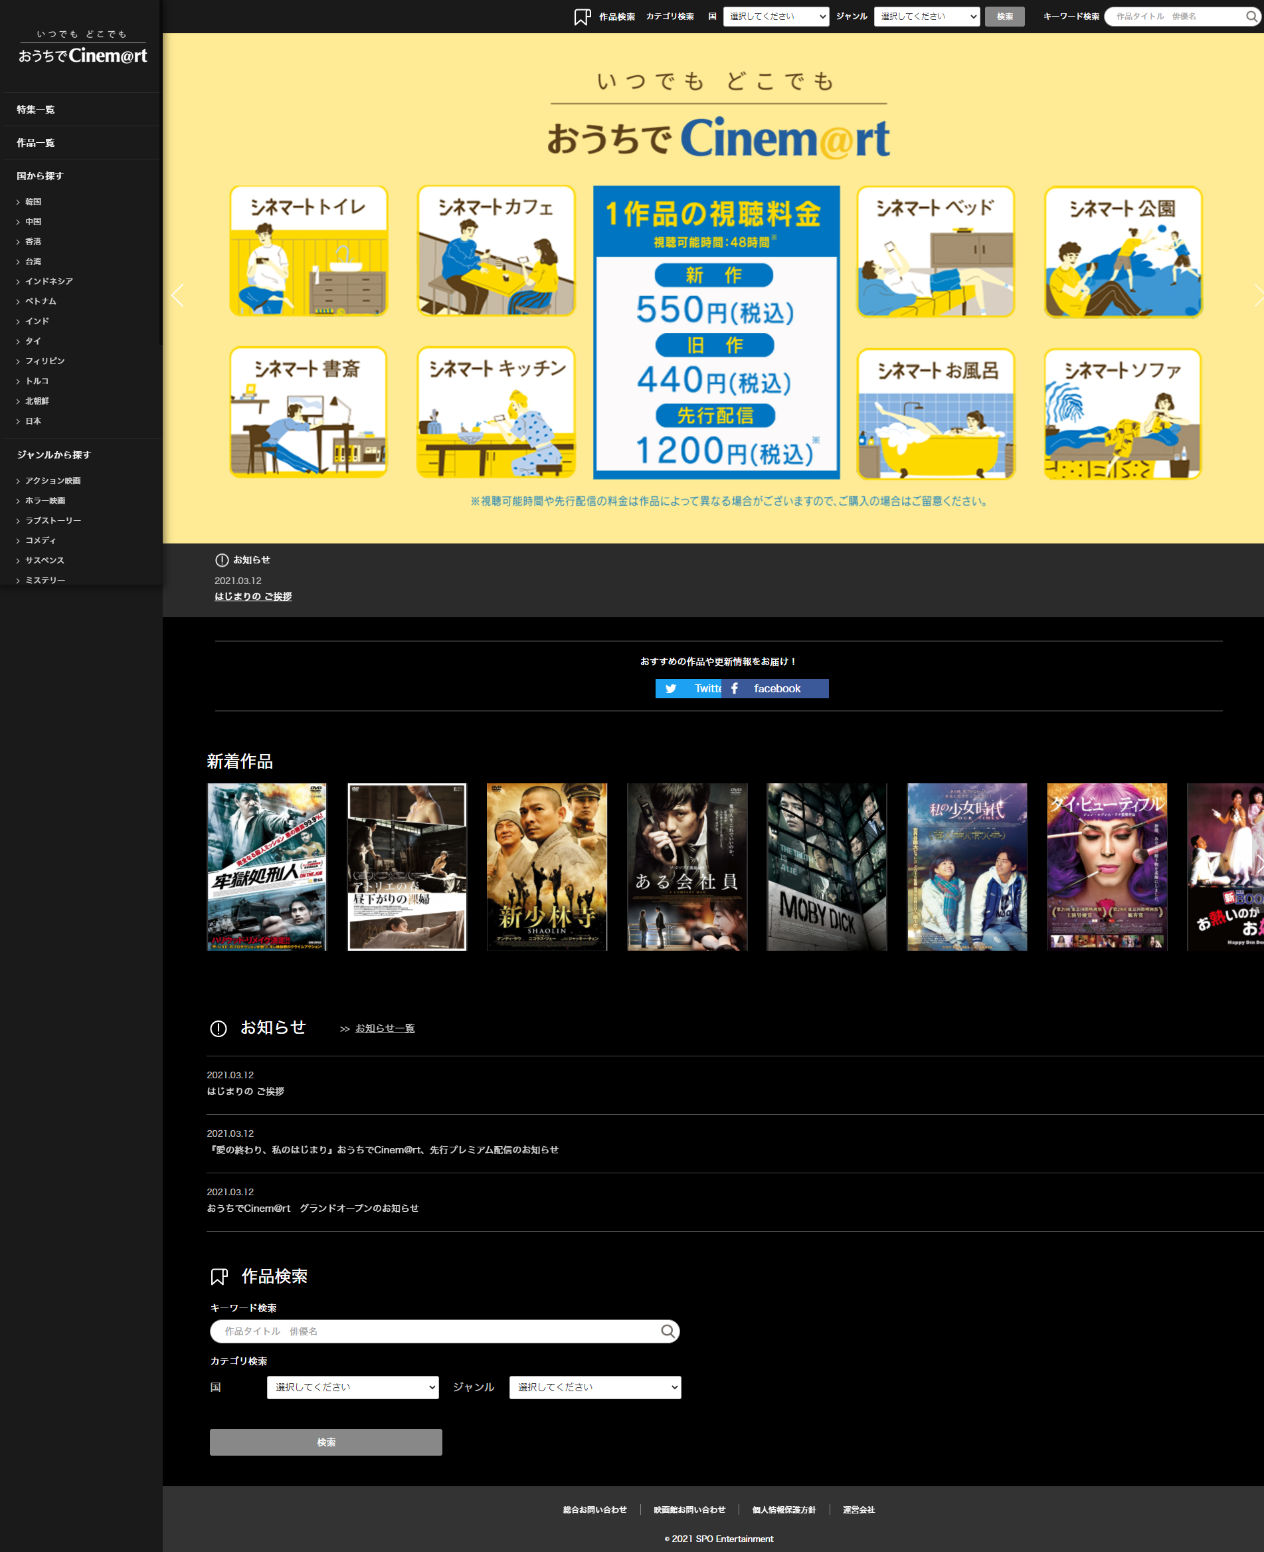Open the top 国 selection dropdown
The width and height of the screenshot is (1264, 1552).
pos(776,16)
